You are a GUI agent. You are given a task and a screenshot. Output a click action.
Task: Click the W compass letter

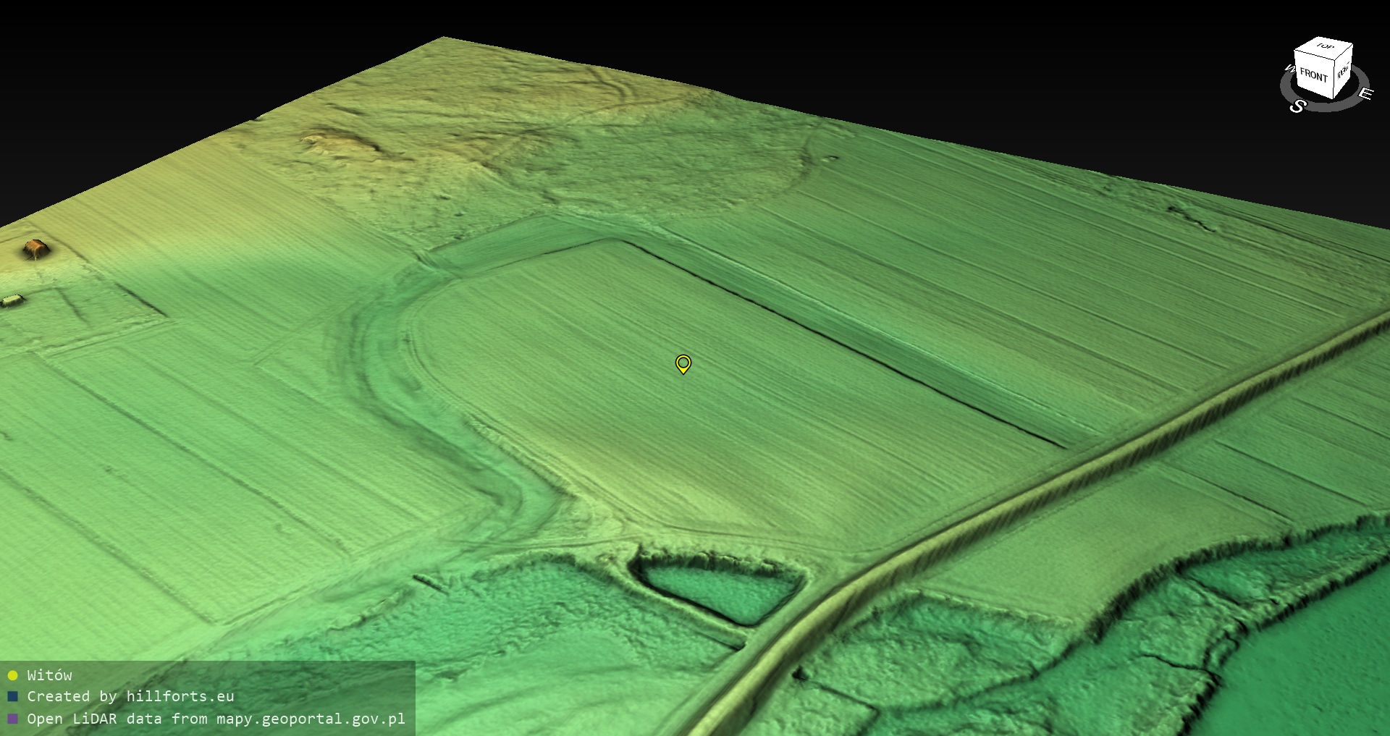(x=1289, y=69)
